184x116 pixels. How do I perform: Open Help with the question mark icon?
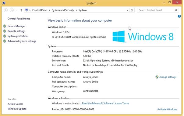[179, 16]
